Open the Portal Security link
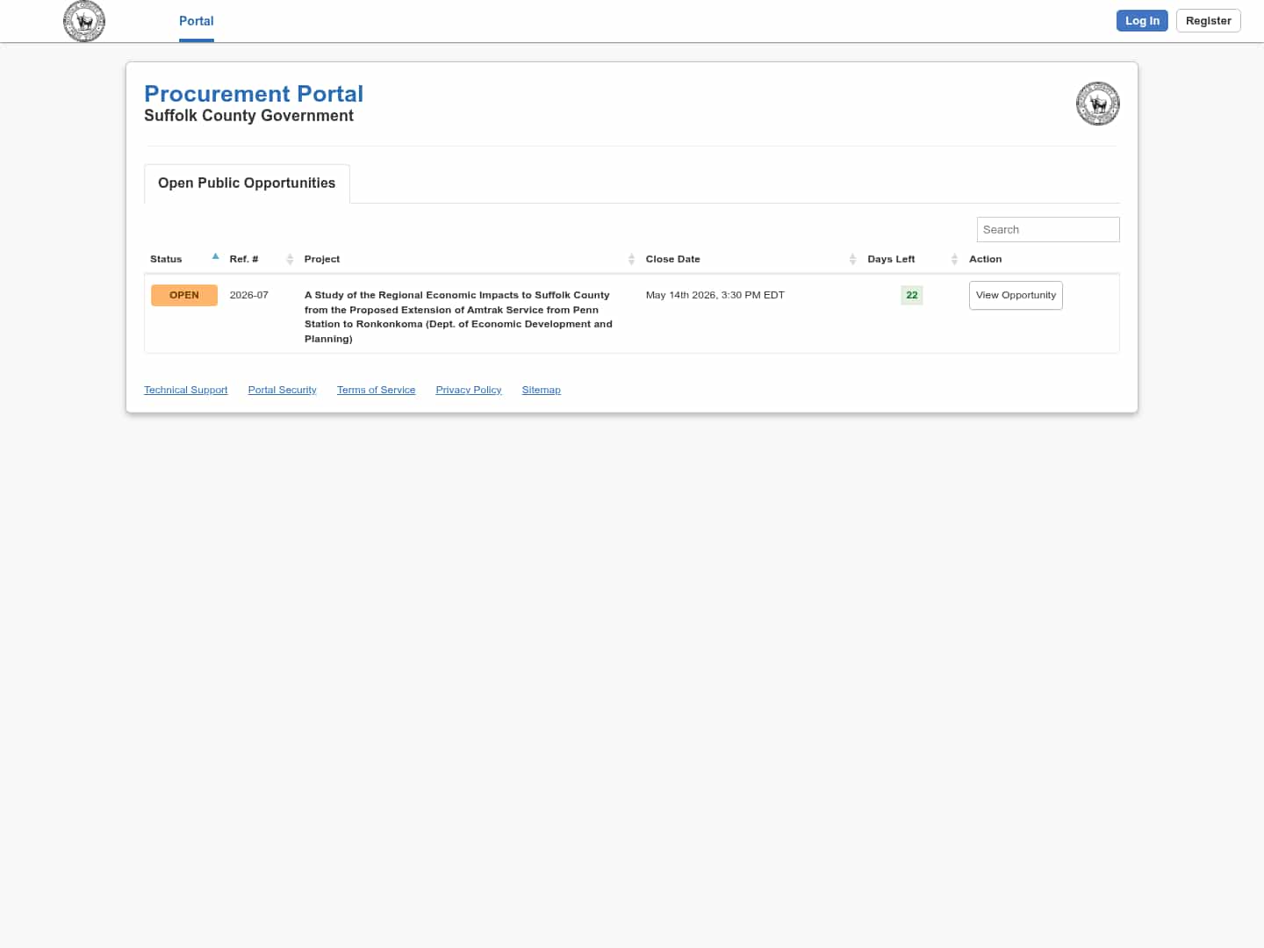 282,390
